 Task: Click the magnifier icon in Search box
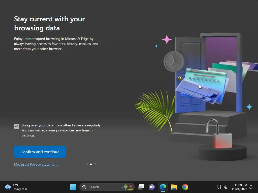pyautogui.click(x=84, y=187)
